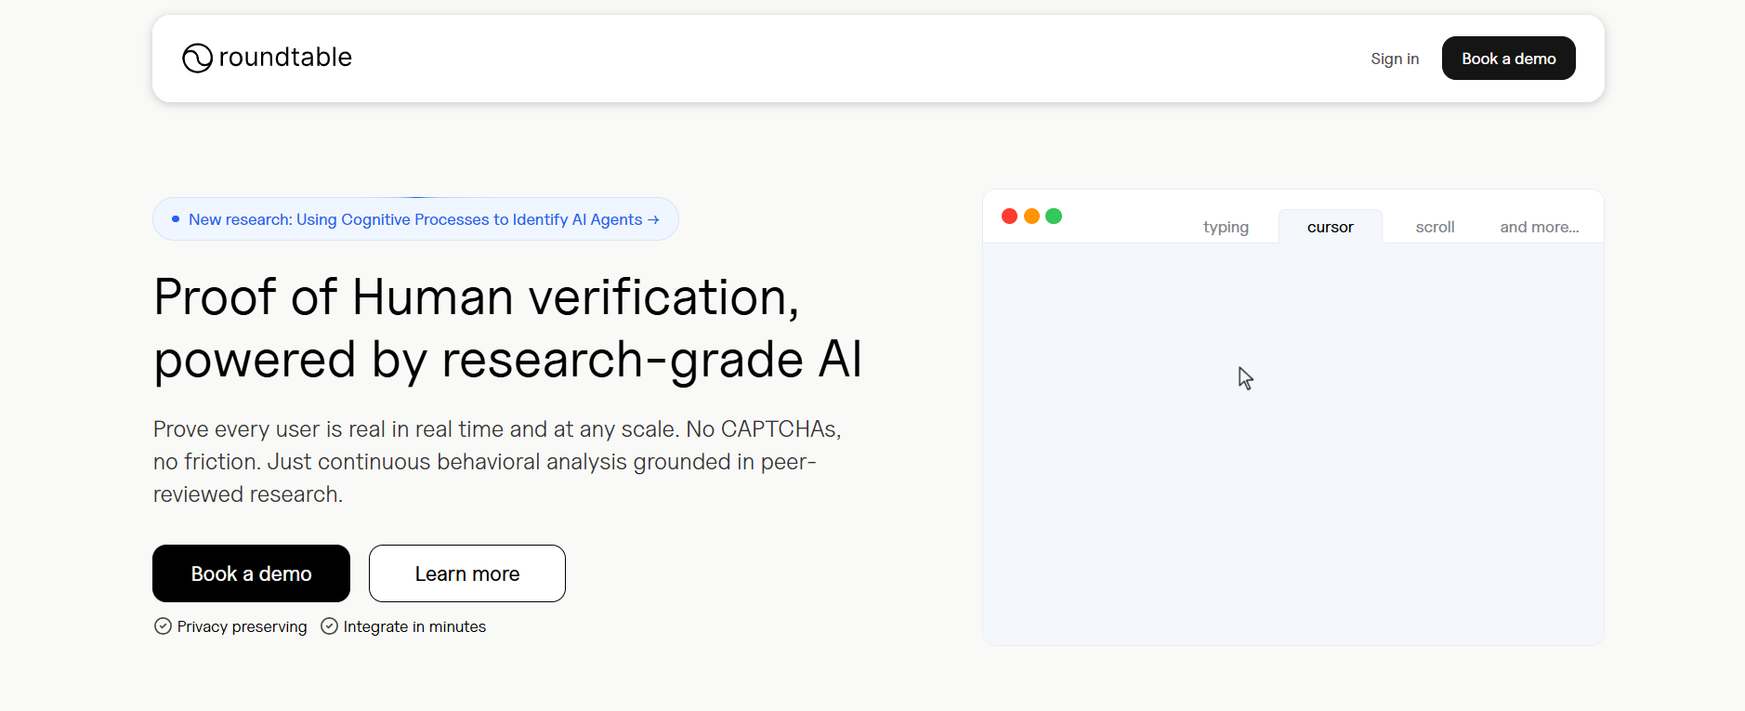Viewport: 1745px width, 711px height.
Task: Open the New research announcement link
Action: (415, 219)
